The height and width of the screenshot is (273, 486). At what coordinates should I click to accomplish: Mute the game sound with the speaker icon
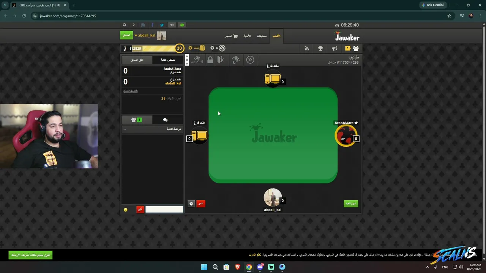(x=172, y=25)
